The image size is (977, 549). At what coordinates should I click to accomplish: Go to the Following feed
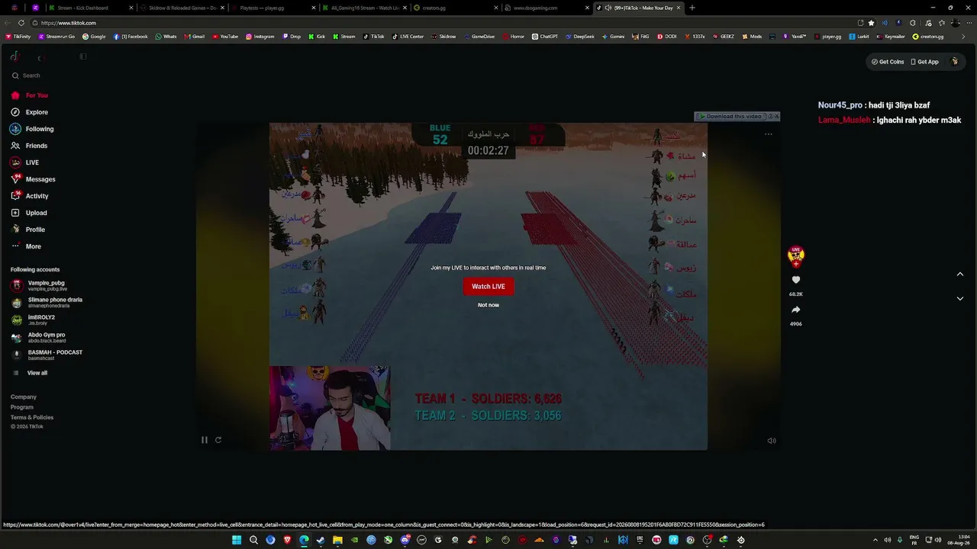point(32,129)
